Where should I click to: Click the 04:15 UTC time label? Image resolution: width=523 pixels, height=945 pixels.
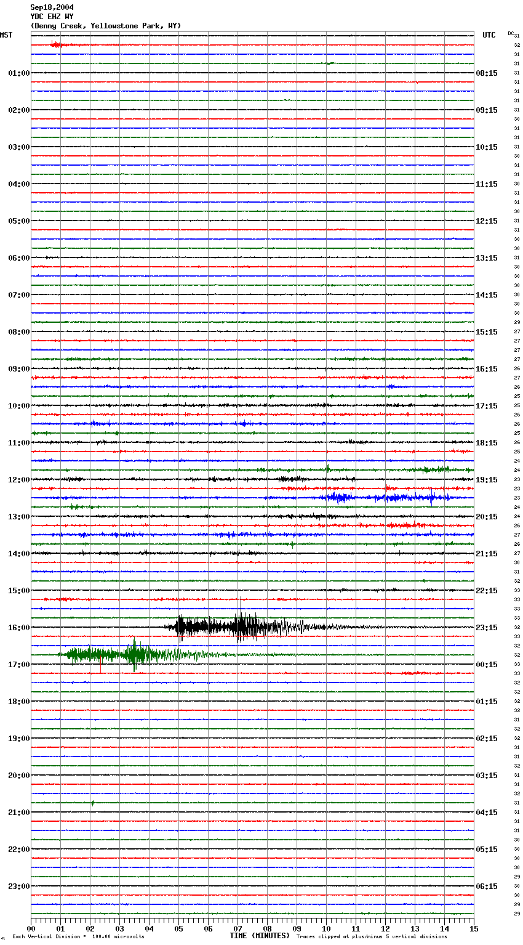coord(487,813)
